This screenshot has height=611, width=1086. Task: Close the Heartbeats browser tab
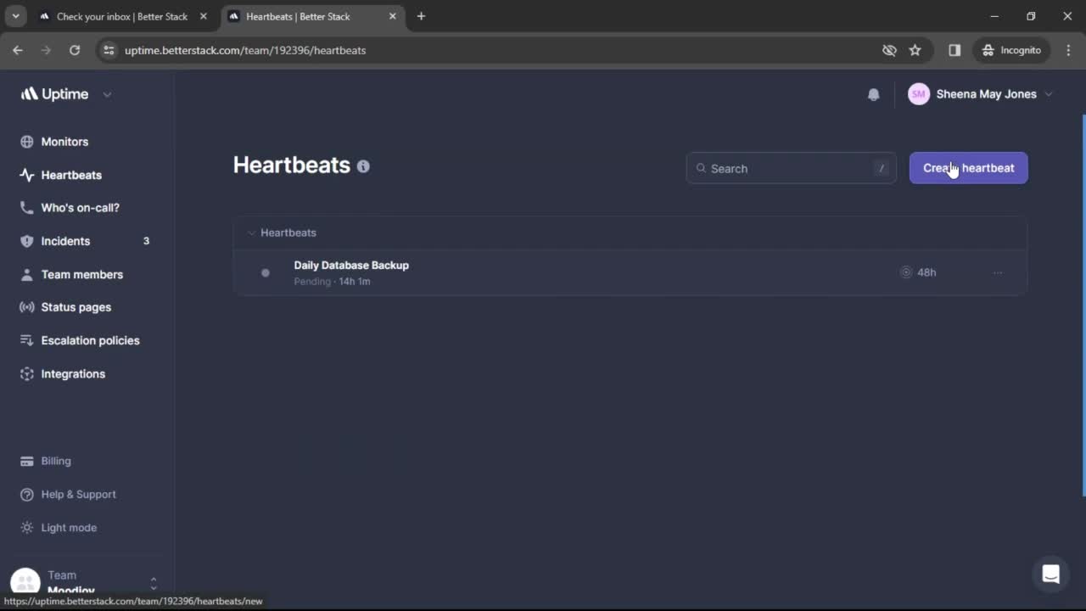(392, 16)
